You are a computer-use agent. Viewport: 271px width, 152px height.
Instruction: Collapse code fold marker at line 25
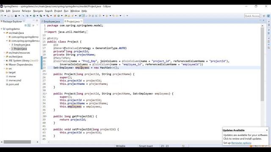[x=46, y=74]
